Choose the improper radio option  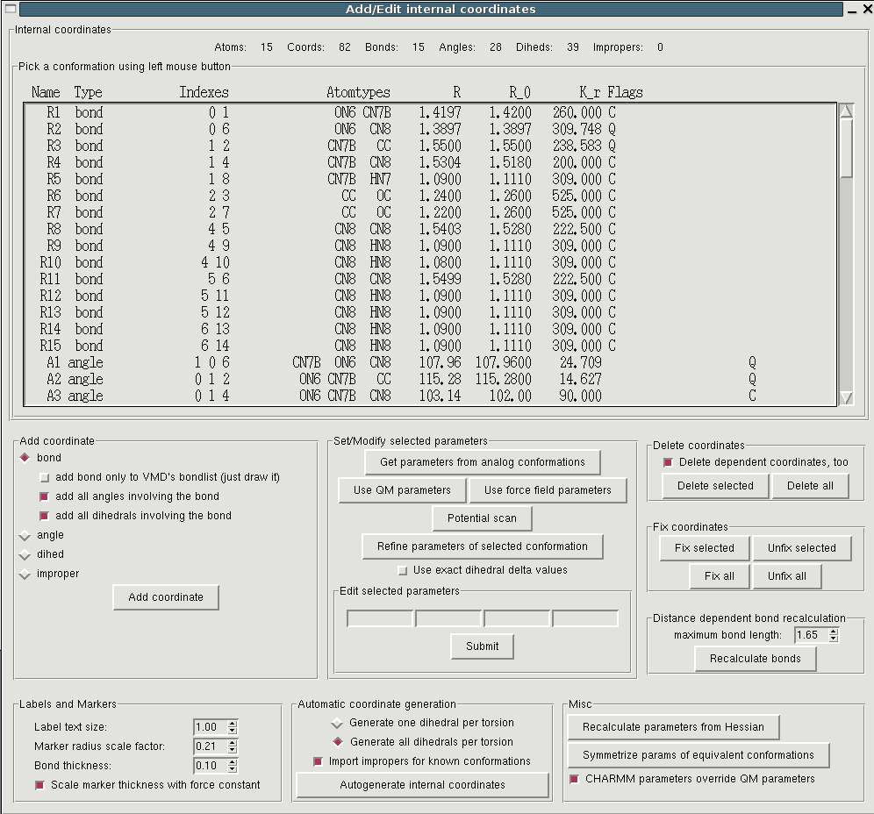coord(25,574)
